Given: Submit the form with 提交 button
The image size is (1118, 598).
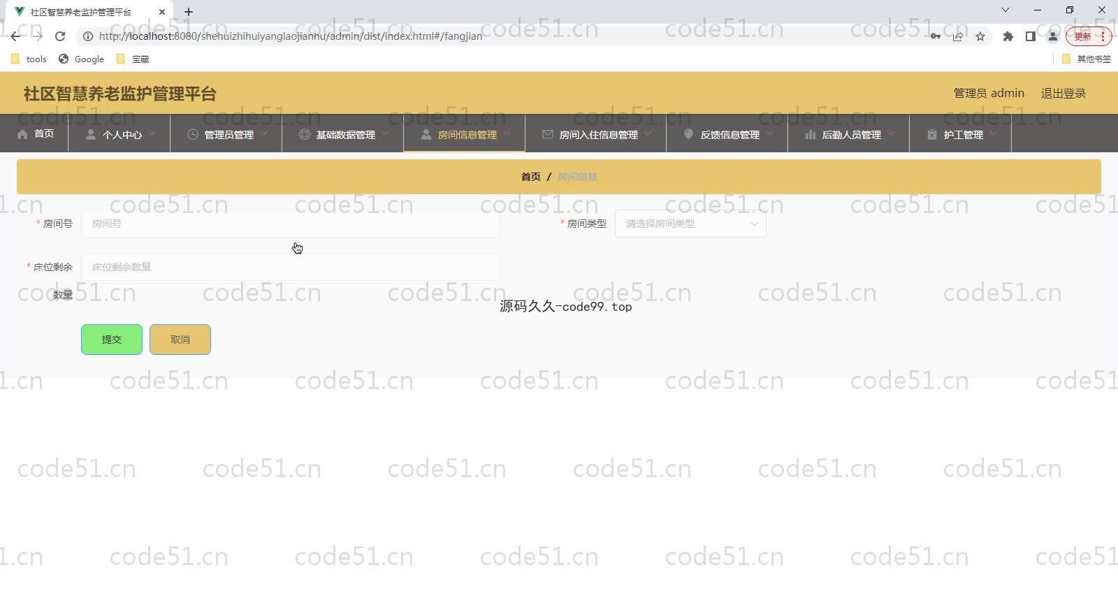Looking at the screenshot, I should click(x=112, y=340).
